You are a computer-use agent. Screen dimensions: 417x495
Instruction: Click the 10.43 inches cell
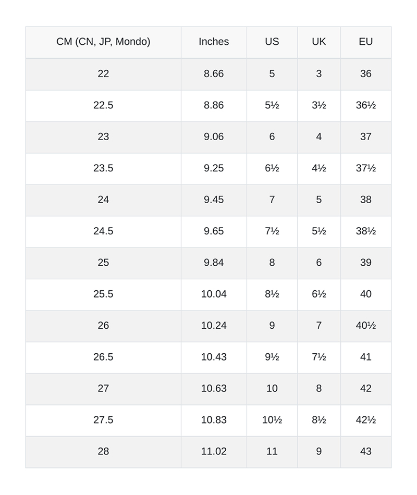[x=214, y=357]
